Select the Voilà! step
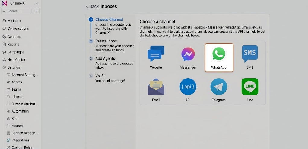This screenshot has height=149, width=308. (107, 78)
